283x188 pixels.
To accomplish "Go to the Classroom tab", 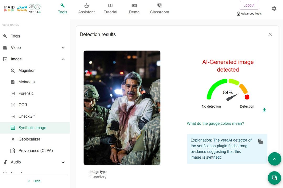I will click(x=159, y=9).
